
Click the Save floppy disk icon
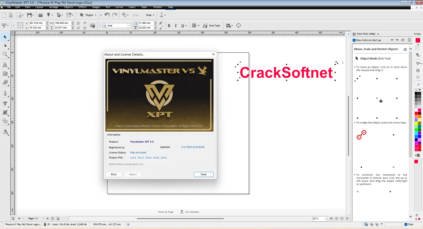29,15
